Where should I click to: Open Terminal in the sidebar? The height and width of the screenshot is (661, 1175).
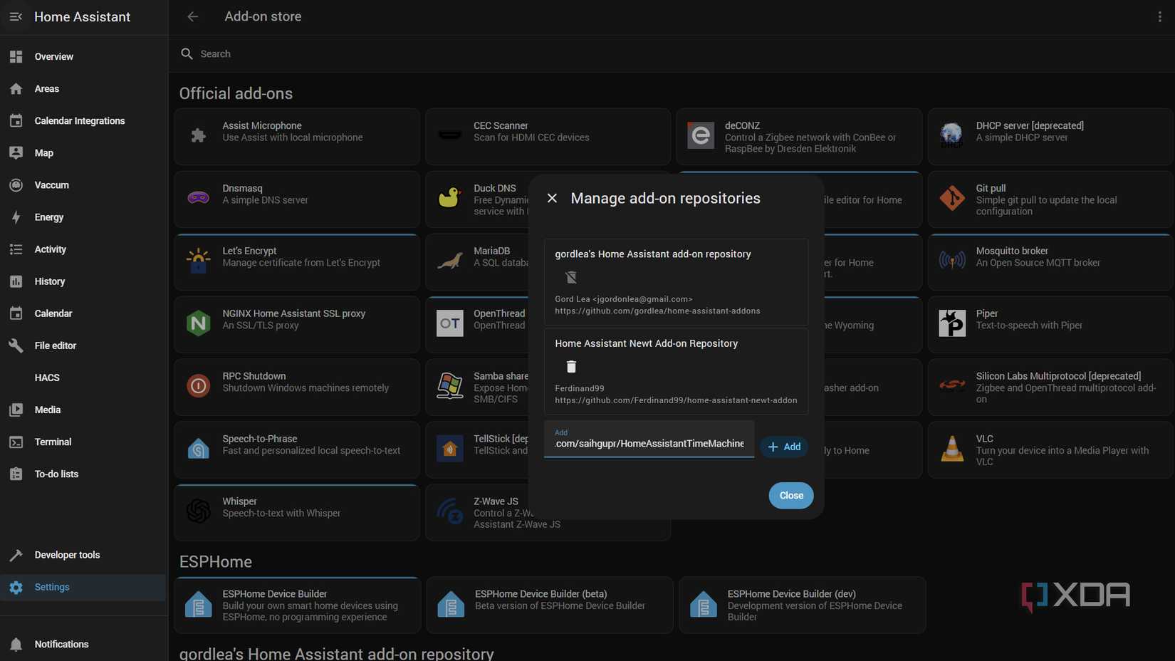pos(84,442)
